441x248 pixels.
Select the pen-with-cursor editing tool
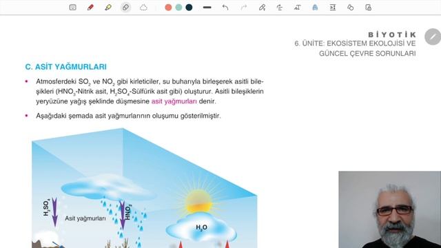click(x=262, y=8)
